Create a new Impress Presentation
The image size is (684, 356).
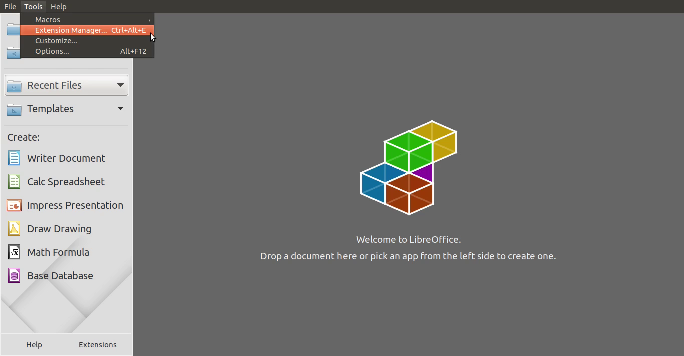coord(66,205)
